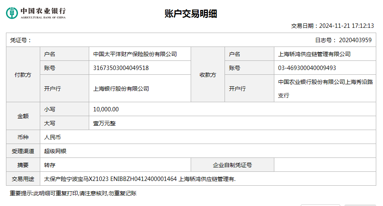Select the amount 10,000.00

(x=106, y=109)
